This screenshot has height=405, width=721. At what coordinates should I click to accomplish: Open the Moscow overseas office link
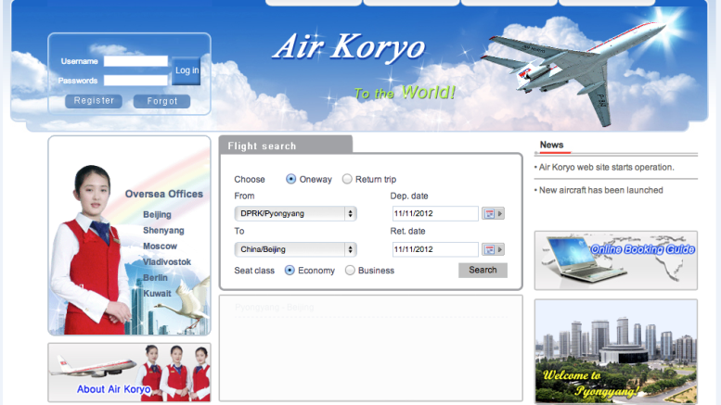pos(160,246)
